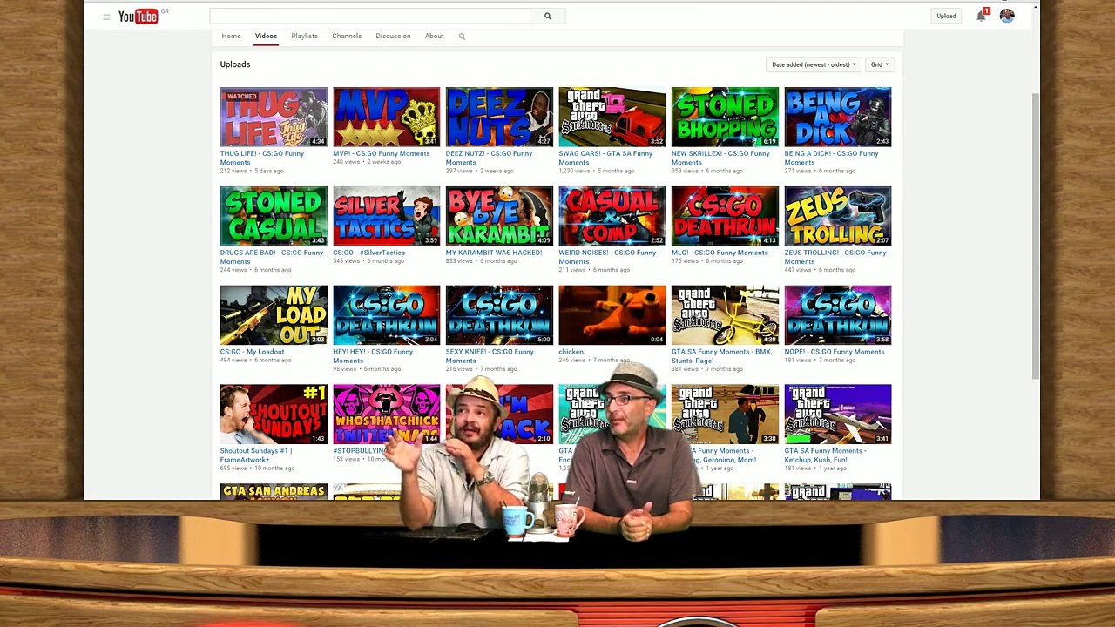Click the HEY! HEY! video title
The width and height of the screenshot is (1115, 627).
(x=373, y=356)
